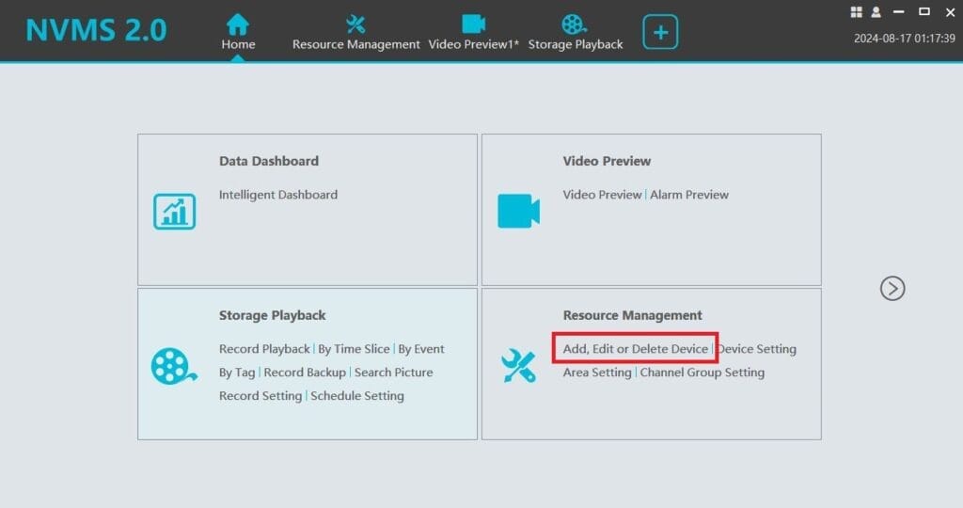Open the user account icon
Viewport: 963px width, 508px height.
click(876, 11)
